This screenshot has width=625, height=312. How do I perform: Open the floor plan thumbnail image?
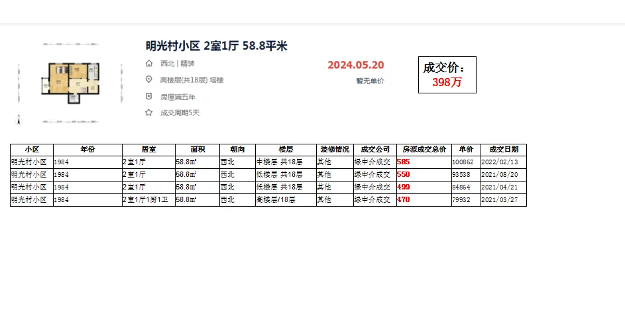70,83
